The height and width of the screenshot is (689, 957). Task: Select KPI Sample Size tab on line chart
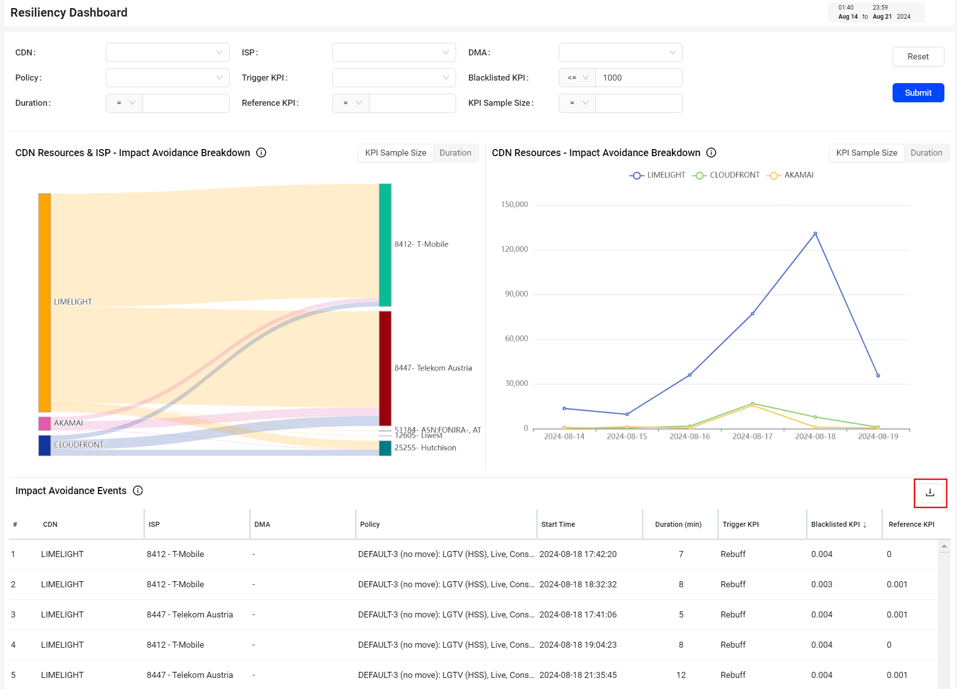(866, 153)
